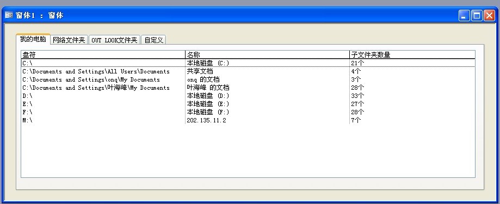Select the 自定义 tab
The image size is (500, 204).
coord(153,40)
